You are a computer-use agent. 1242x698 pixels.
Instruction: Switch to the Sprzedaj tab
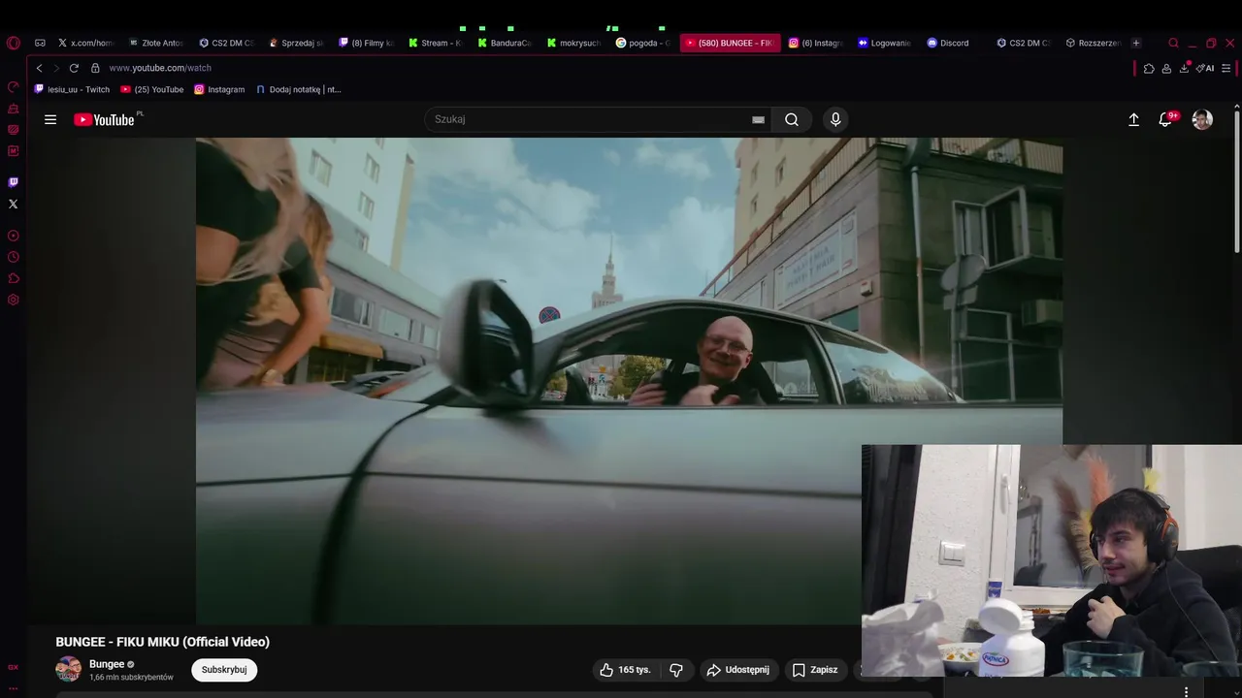coord(296,43)
